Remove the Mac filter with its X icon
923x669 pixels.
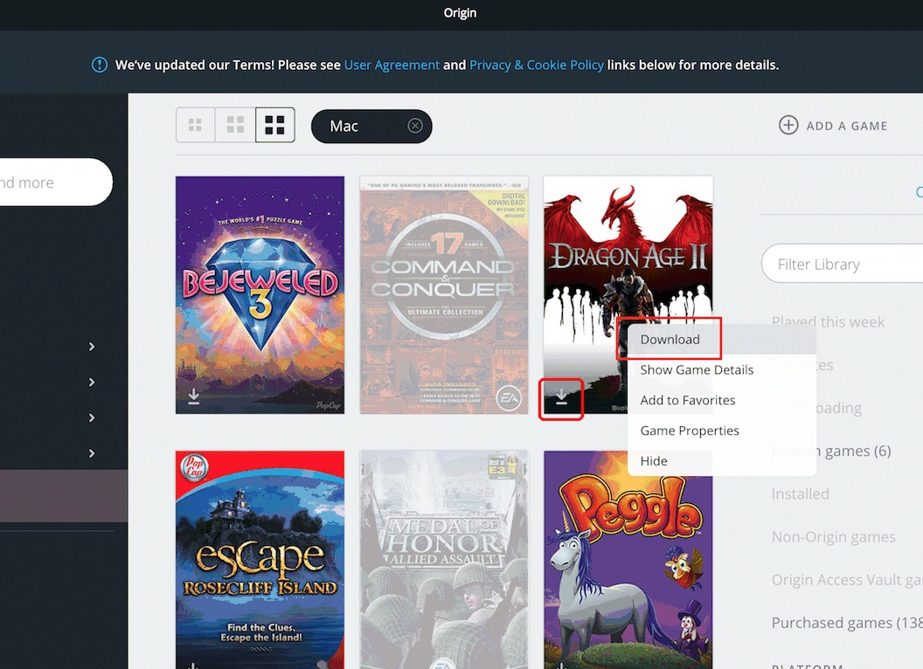tap(415, 126)
